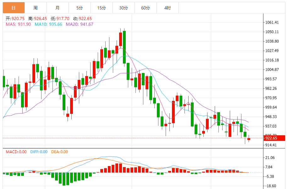Click the 959.64 price axis label

tap(271, 107)
